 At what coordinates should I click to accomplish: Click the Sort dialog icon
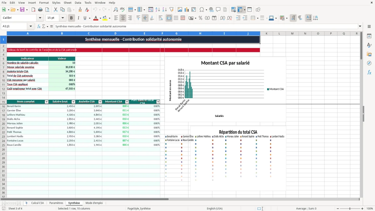pos(151,10)
